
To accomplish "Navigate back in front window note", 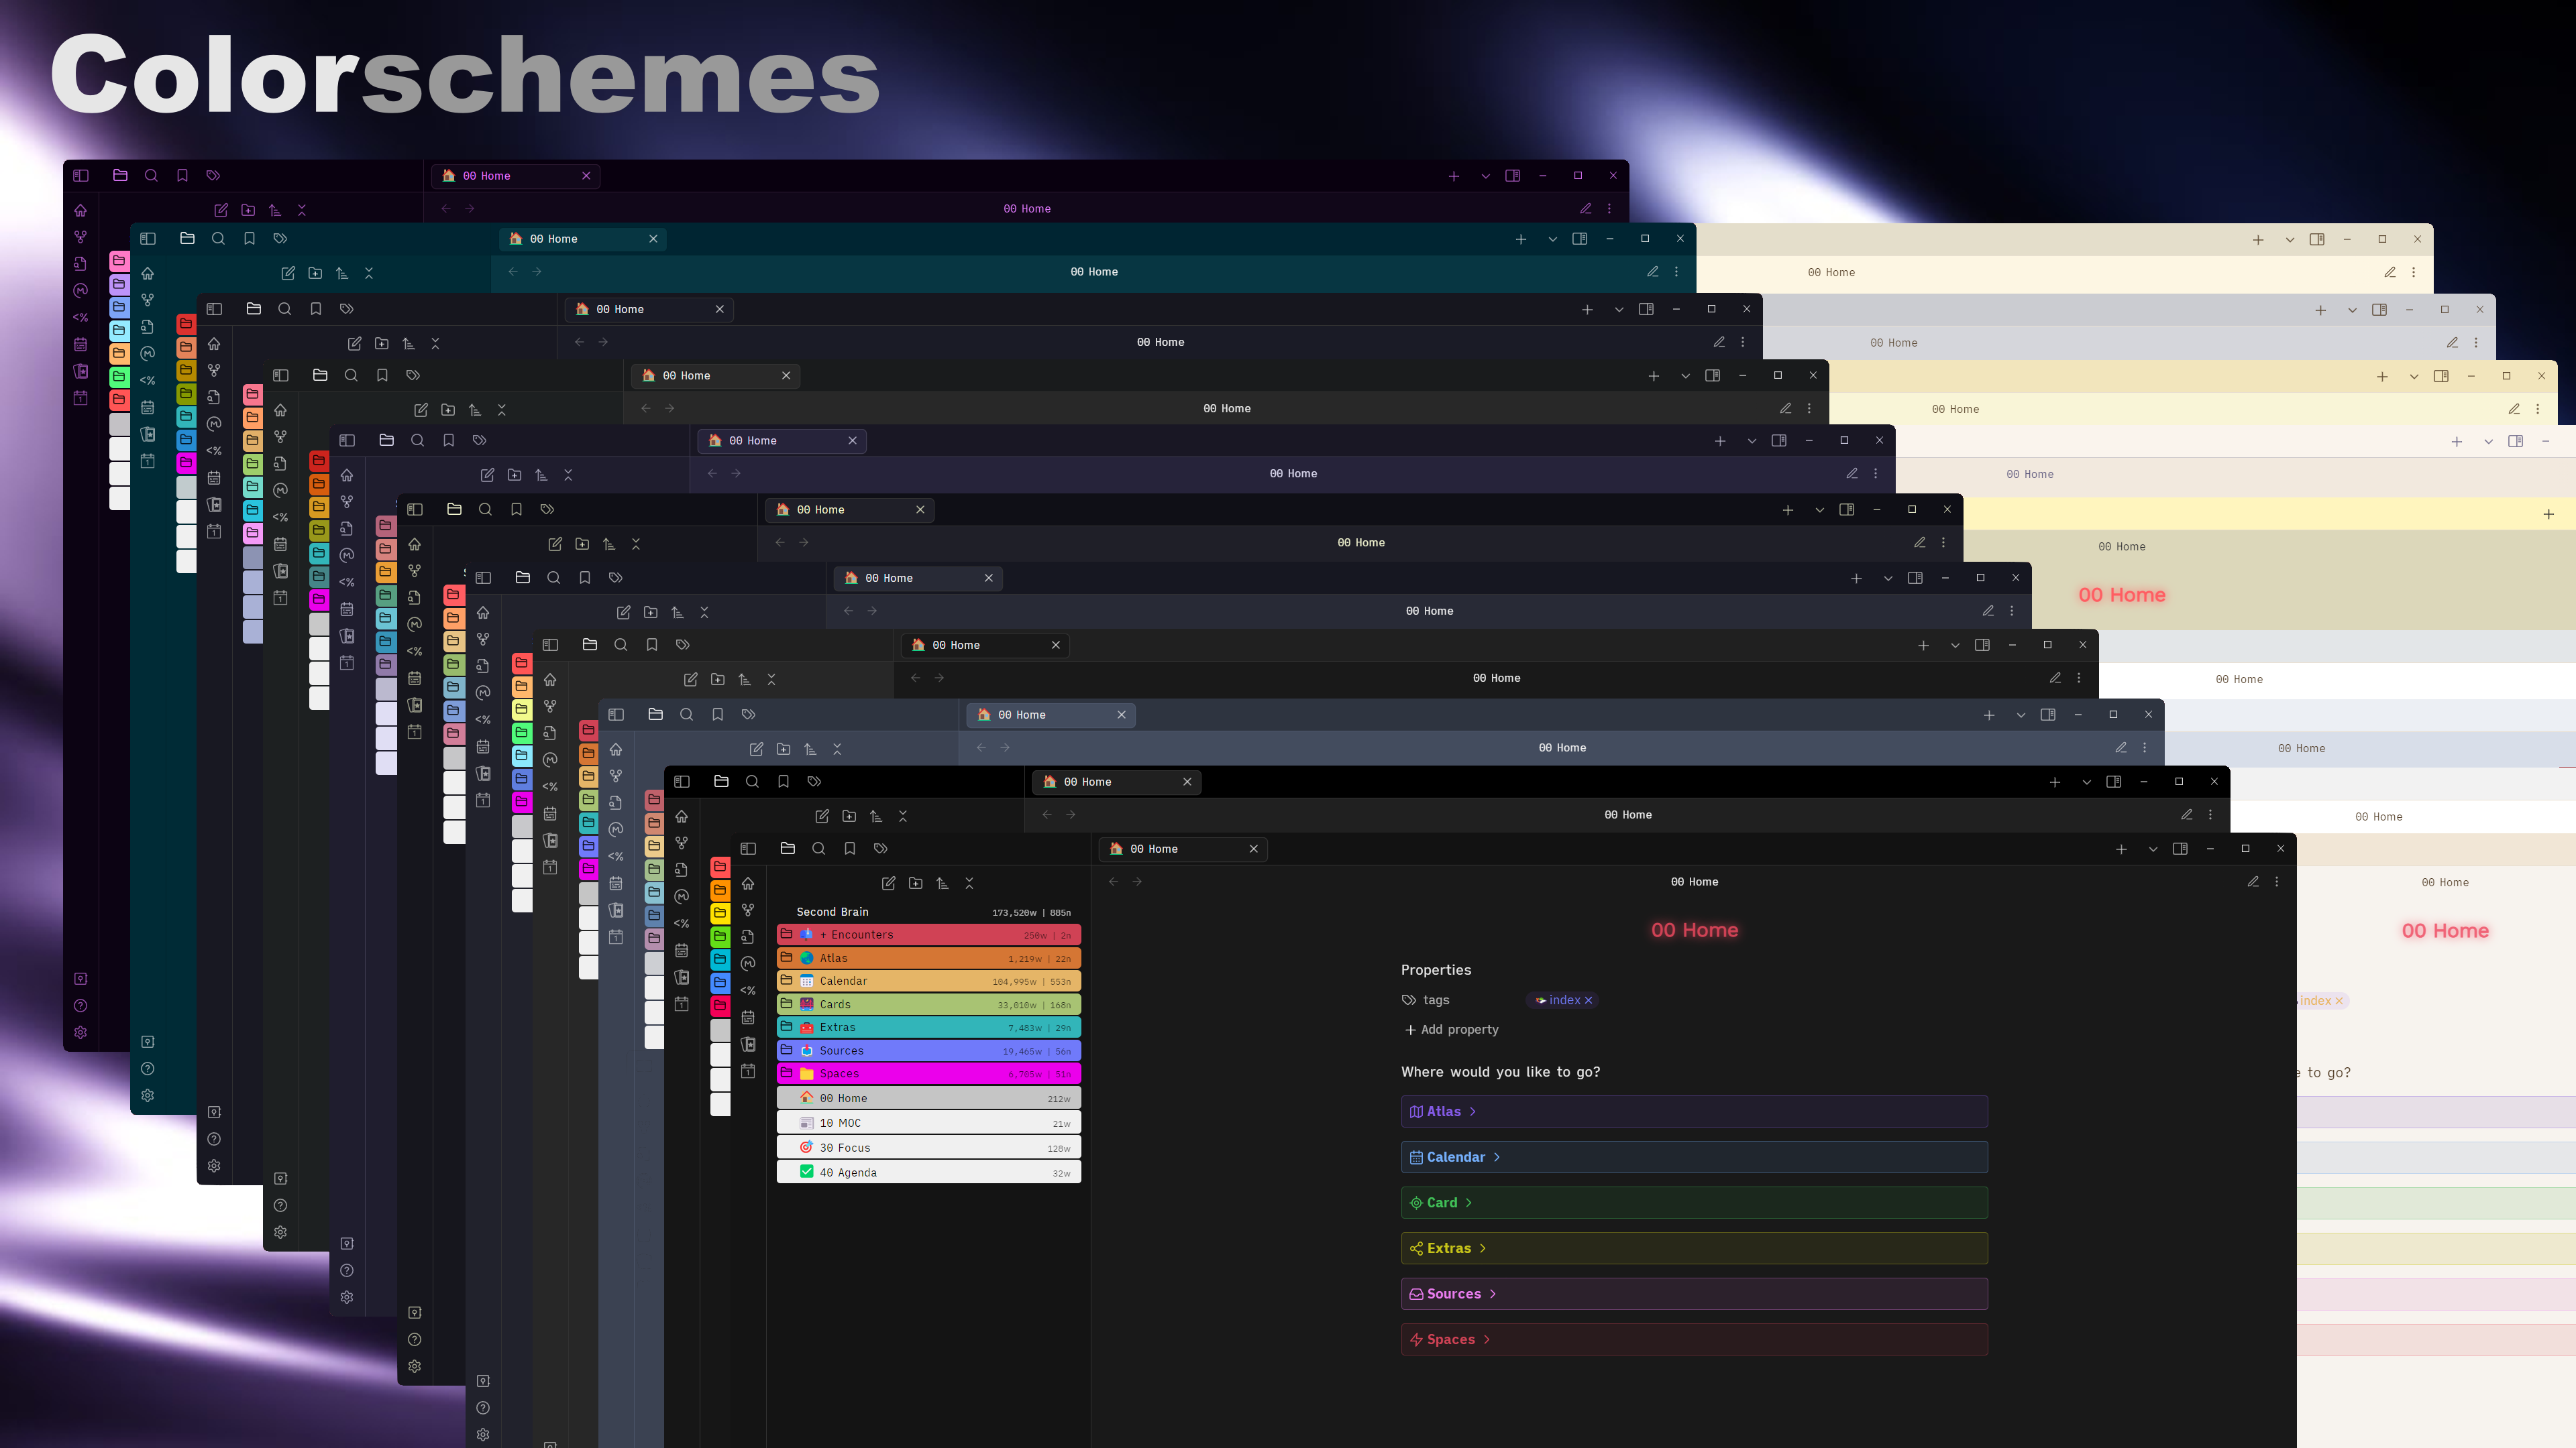I will [1113, 882].
